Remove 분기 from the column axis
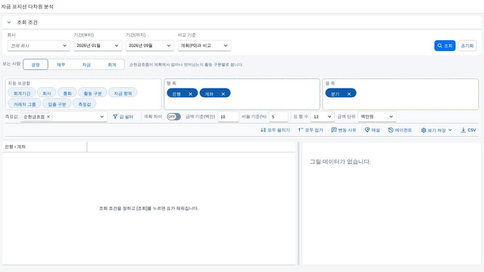The height and width of the screenshot is (272, 484). point(349,94)
